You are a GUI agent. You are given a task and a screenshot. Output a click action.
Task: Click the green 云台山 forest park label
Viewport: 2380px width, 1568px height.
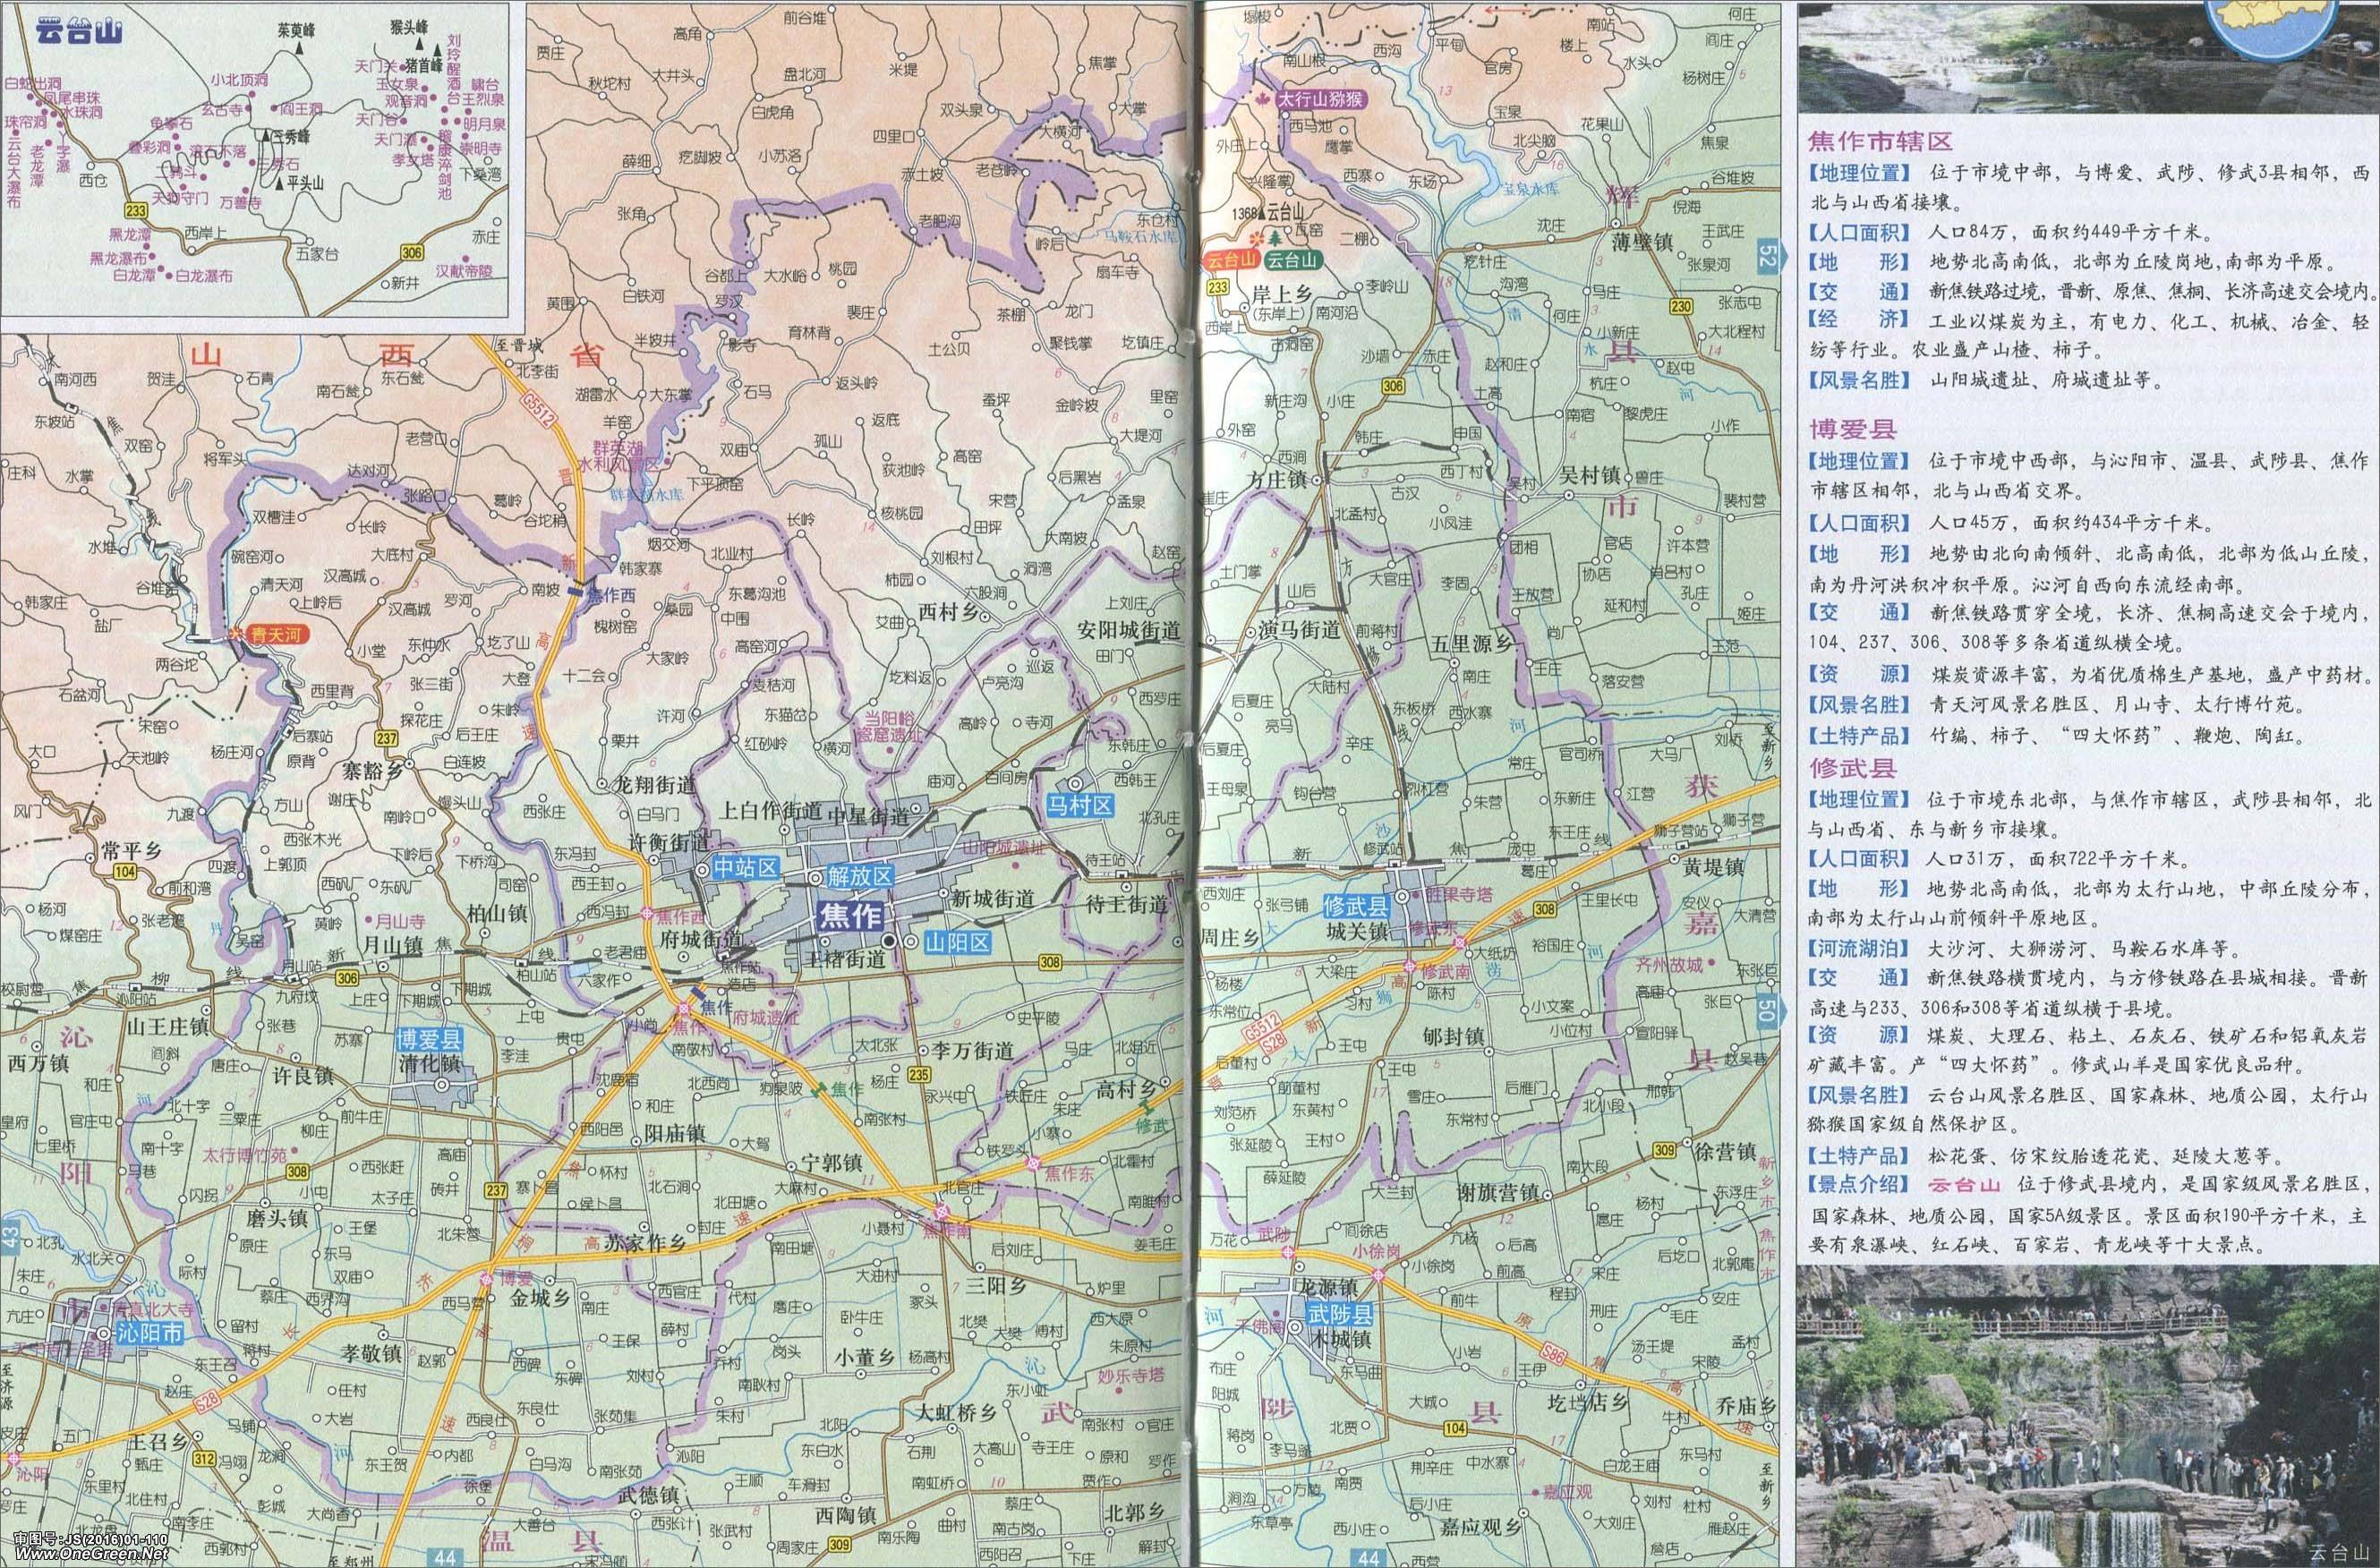1293,261
